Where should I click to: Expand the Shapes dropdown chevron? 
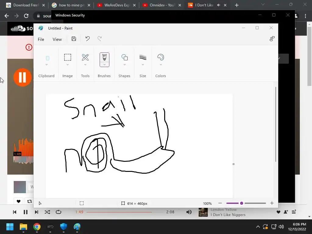coord(125,65)
